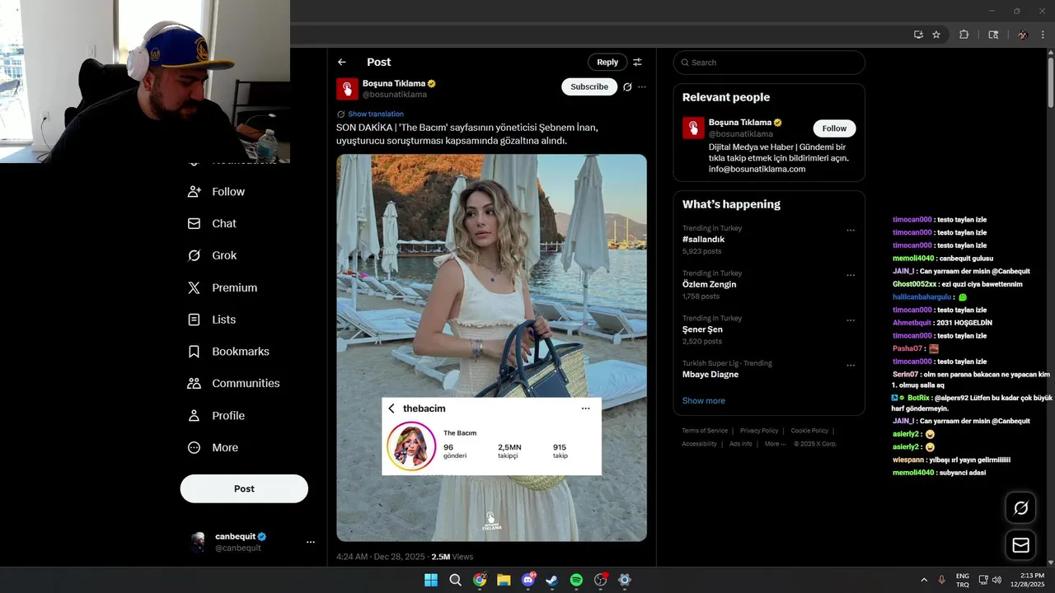Open the reply sort filter icon

pyautogui.click(x=637, y=62)
